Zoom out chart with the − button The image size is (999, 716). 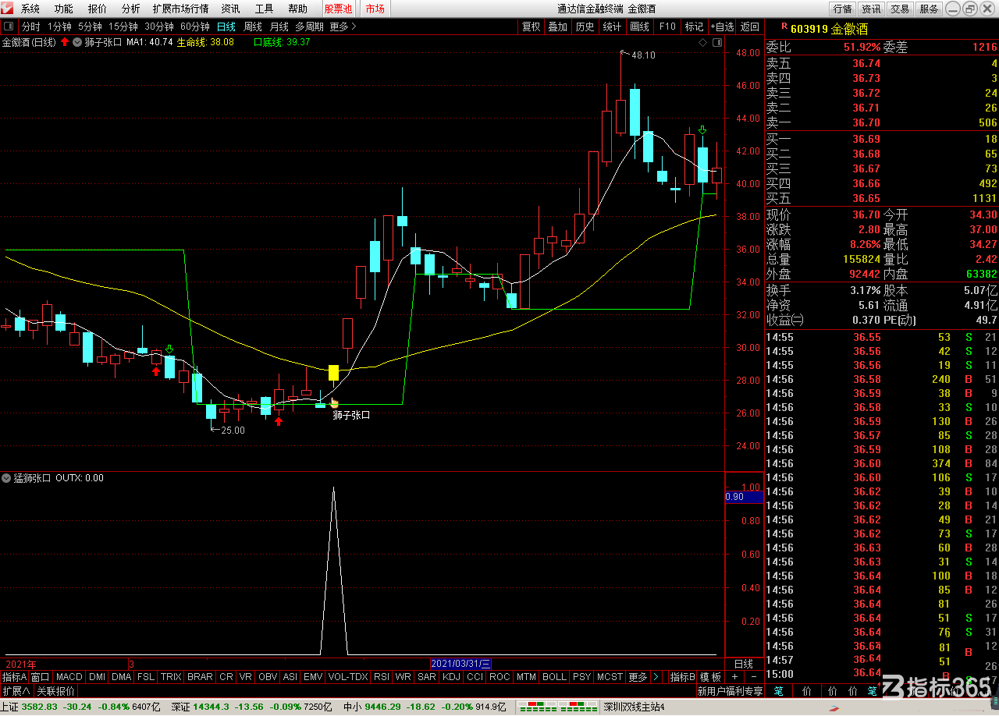pos(754,677)
